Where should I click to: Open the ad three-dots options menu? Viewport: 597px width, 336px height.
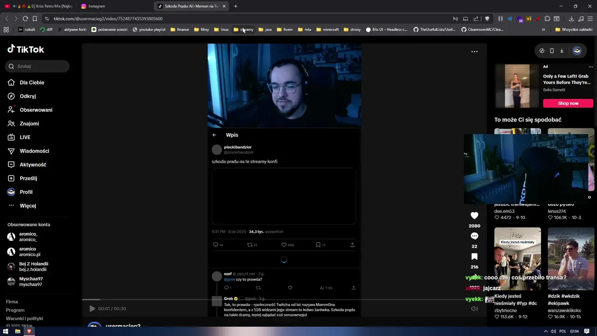(x=590, y=67)
